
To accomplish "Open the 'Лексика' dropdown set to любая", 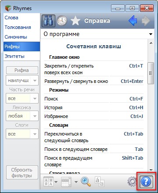I will [22, 116].
